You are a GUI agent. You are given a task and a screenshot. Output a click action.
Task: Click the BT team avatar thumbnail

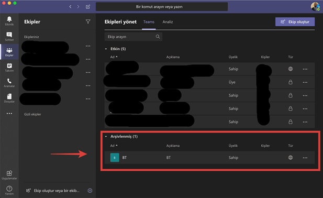click(x=115, y=158)
